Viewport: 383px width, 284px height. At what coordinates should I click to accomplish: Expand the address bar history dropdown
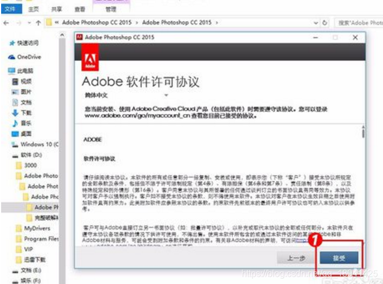[316, 23]
